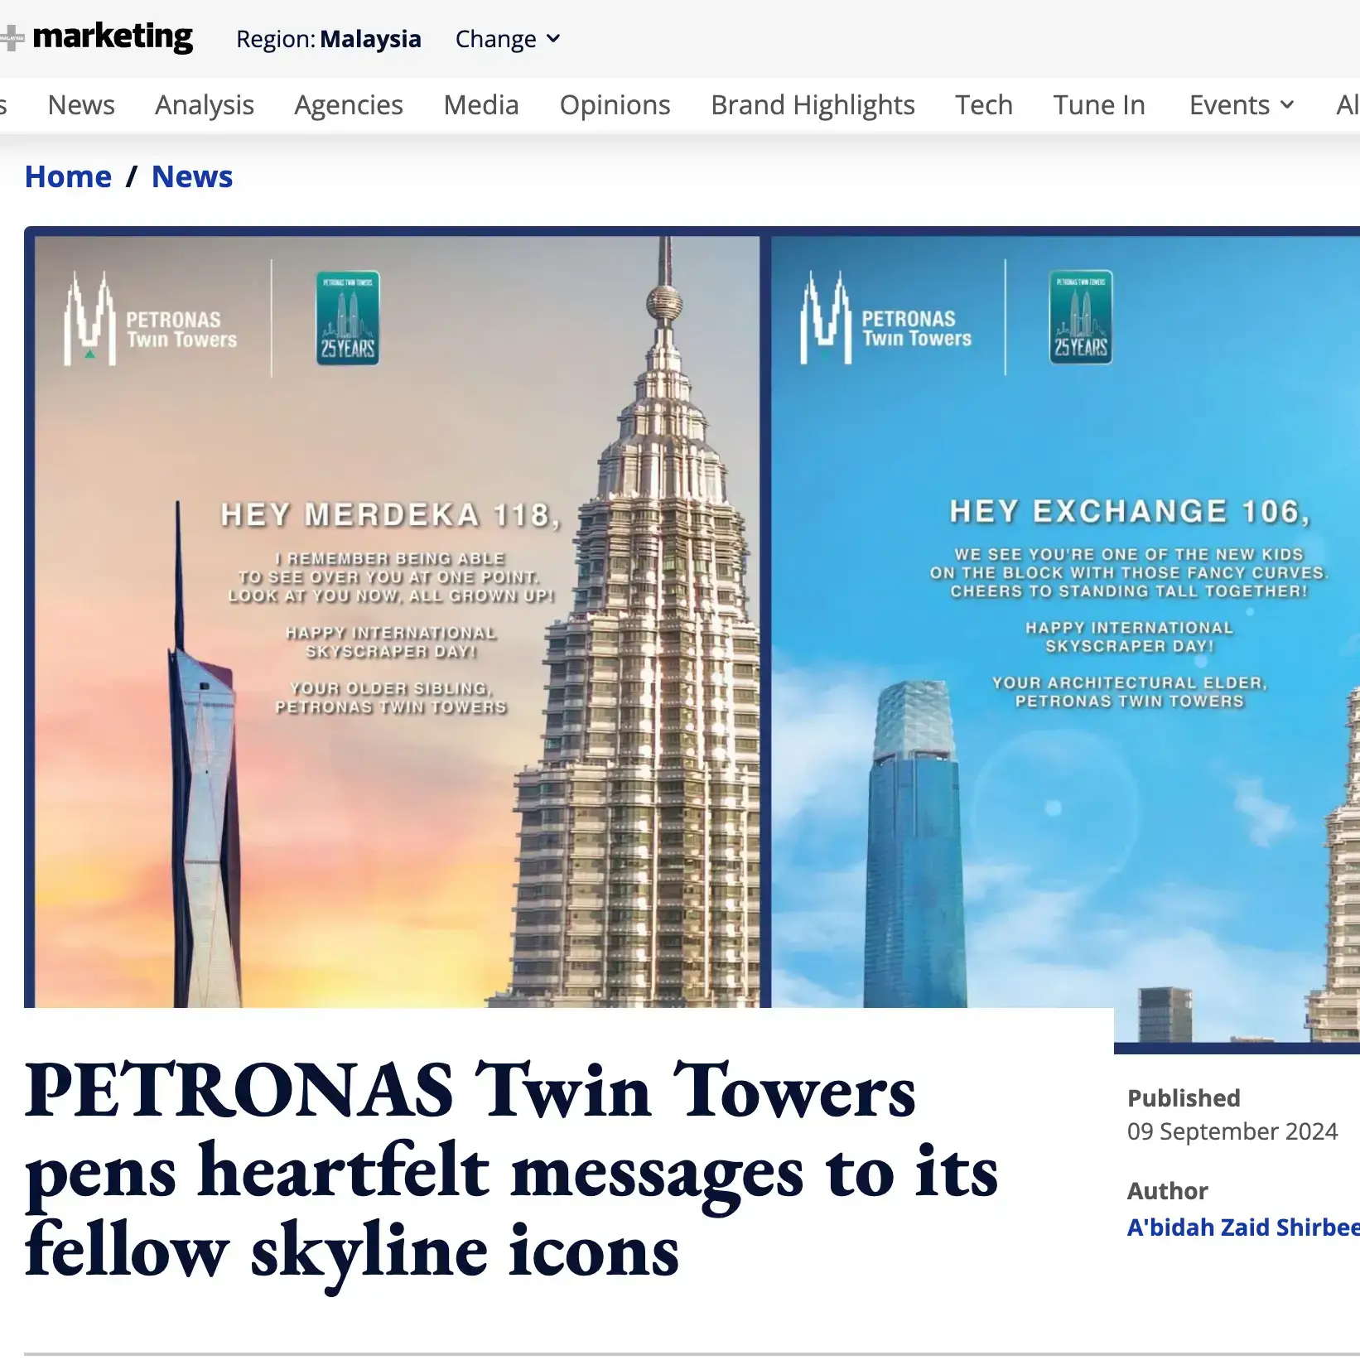Click the Marketing site logo
This screenshot has width=1360, height=1360.
click(97, 36)
